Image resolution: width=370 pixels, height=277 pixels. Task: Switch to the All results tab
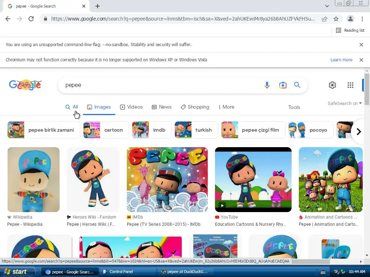tap(72, 107)
